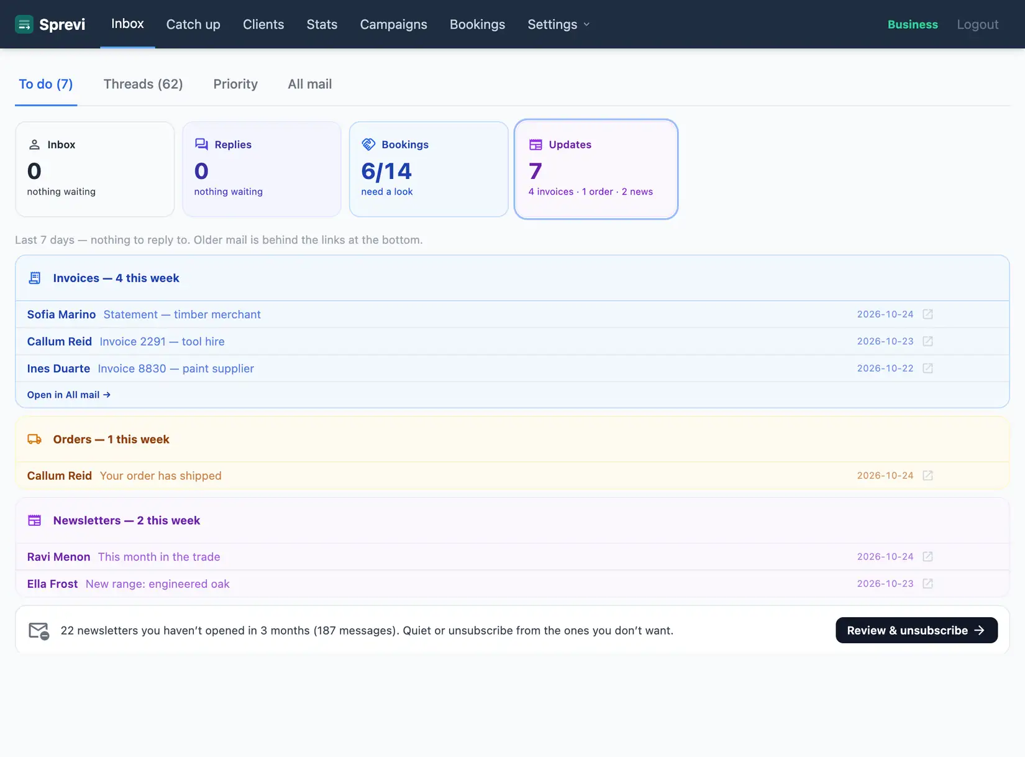Select Inbox in the top navigation
1025x757 pixels.
pos(127,24)
